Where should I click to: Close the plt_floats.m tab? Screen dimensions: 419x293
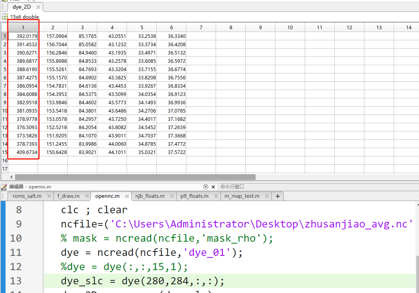click(216, 196)
